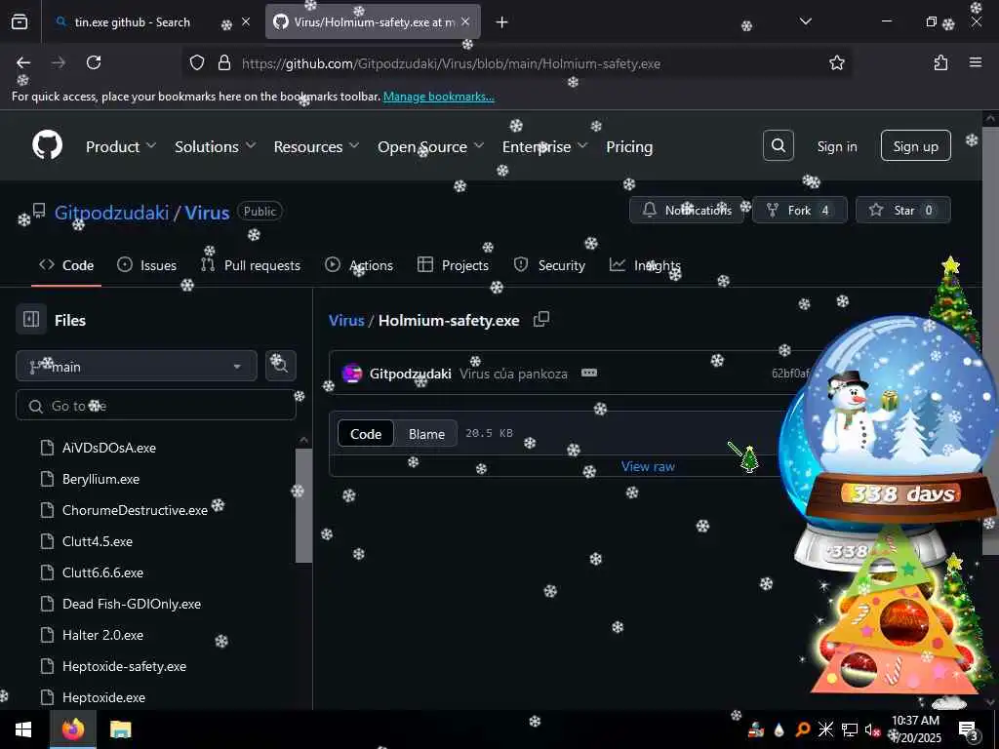999x749 pixels.
Task: Open the Actions tab
Action: (359, 265)
